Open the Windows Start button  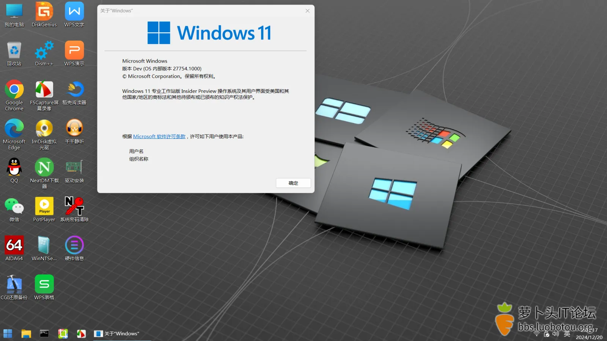[x=8, y=333]
